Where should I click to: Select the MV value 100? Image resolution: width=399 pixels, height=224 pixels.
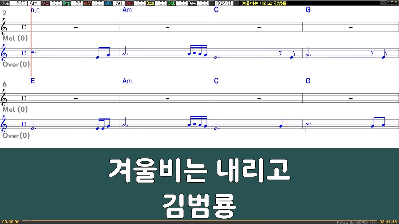click(98, 3)
